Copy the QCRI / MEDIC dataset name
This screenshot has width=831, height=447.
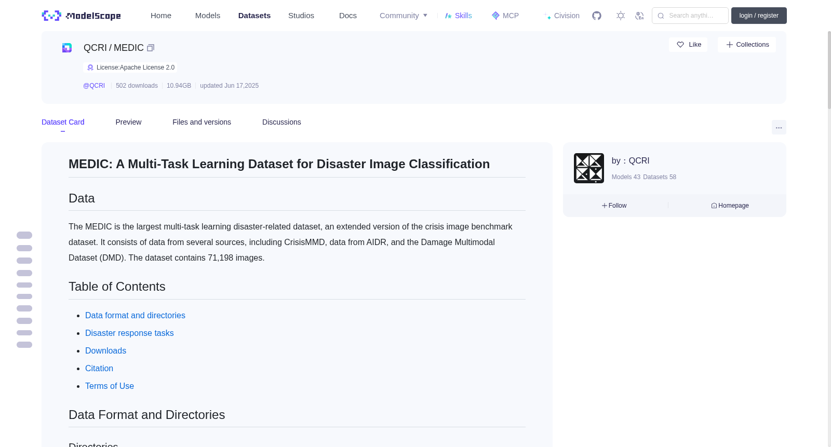point(151,48)
